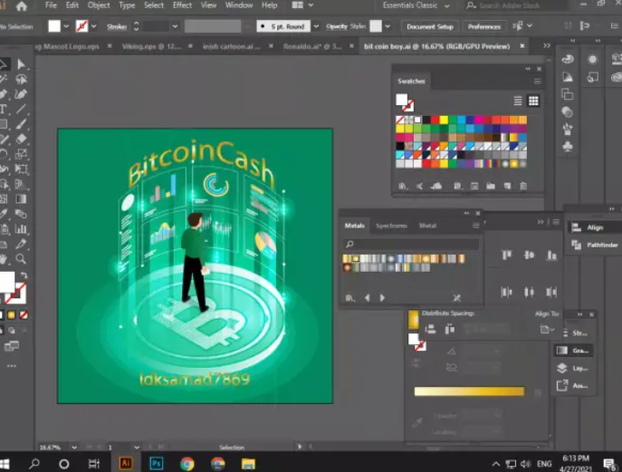Switch to Ronaldo.ai document tab
The image size is (622, 472).
[312, 46]
